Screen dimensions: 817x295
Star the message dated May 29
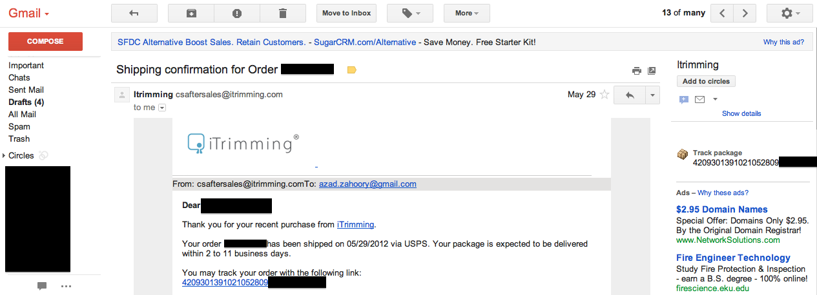pos(605,95)
